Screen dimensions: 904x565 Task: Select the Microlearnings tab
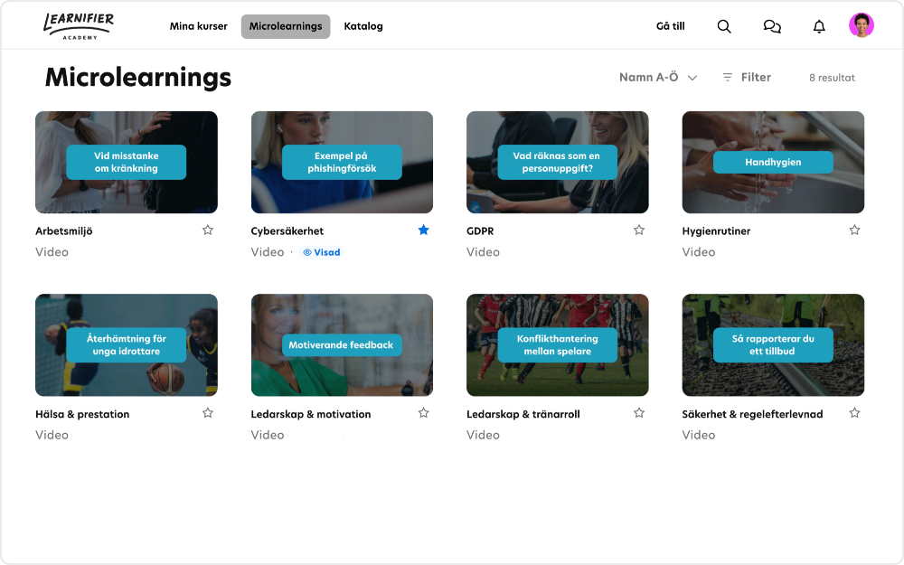pyautogui.click(x=286, y=26)
